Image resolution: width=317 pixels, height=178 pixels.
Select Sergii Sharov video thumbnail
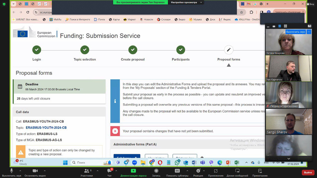click(289, 121)
